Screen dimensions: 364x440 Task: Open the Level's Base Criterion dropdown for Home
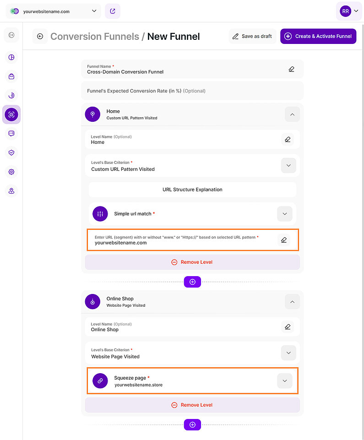pyautogui.click(x=288, y=165)
